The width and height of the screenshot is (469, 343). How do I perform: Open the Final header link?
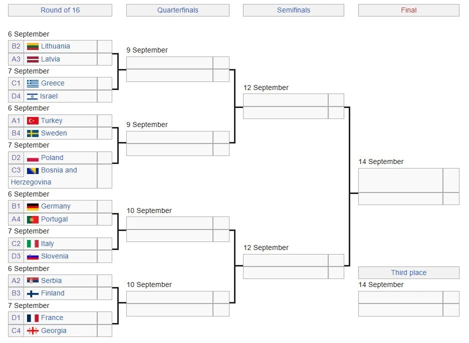click(x=408, y=10)
